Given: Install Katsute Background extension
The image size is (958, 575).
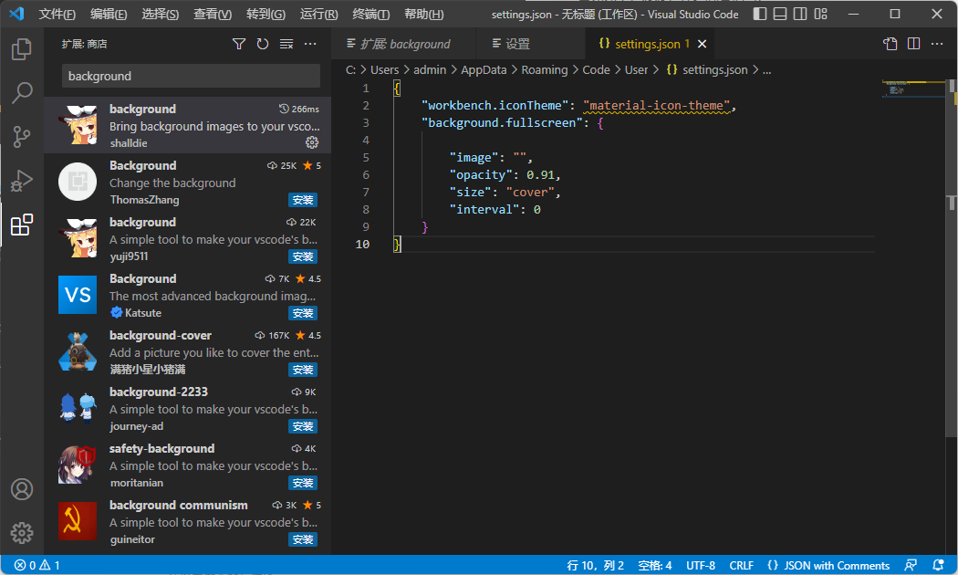Looking at the screenshot, I should [302, 313].
